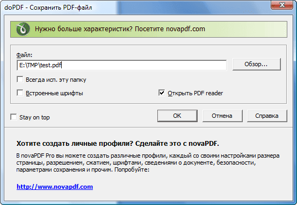Open the Обзор... browse dialog

coord(257,65)
